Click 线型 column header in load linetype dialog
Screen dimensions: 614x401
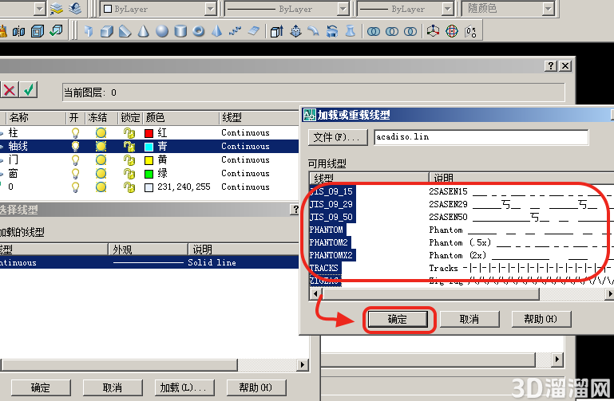[x=369, y=178]
